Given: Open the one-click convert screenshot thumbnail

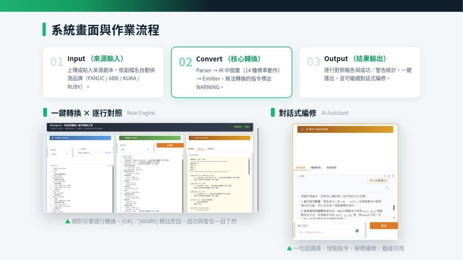Looking at the screenshot, I should click(x=150, y=168).
